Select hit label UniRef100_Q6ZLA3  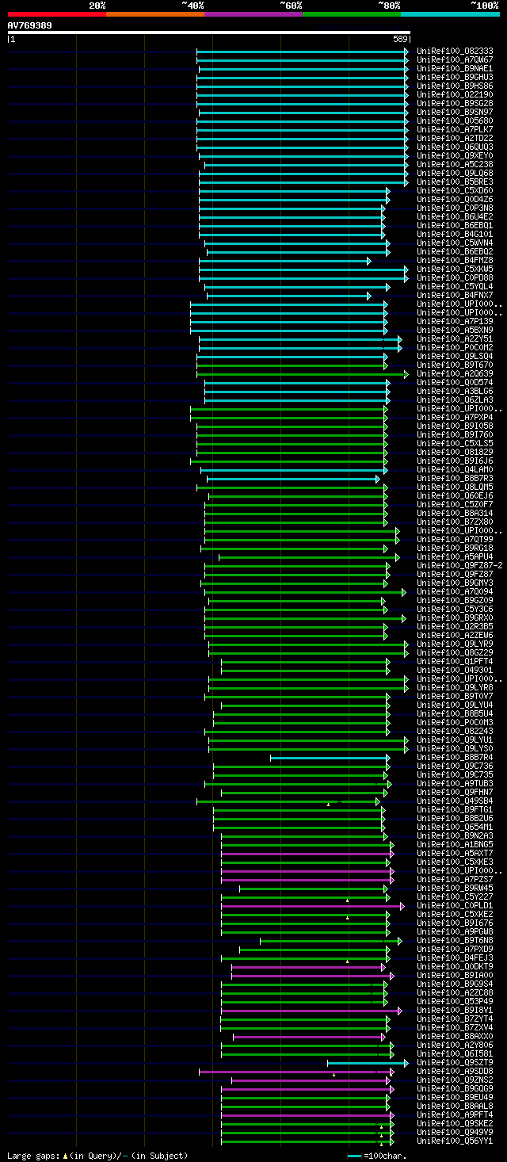click(455, 400)
